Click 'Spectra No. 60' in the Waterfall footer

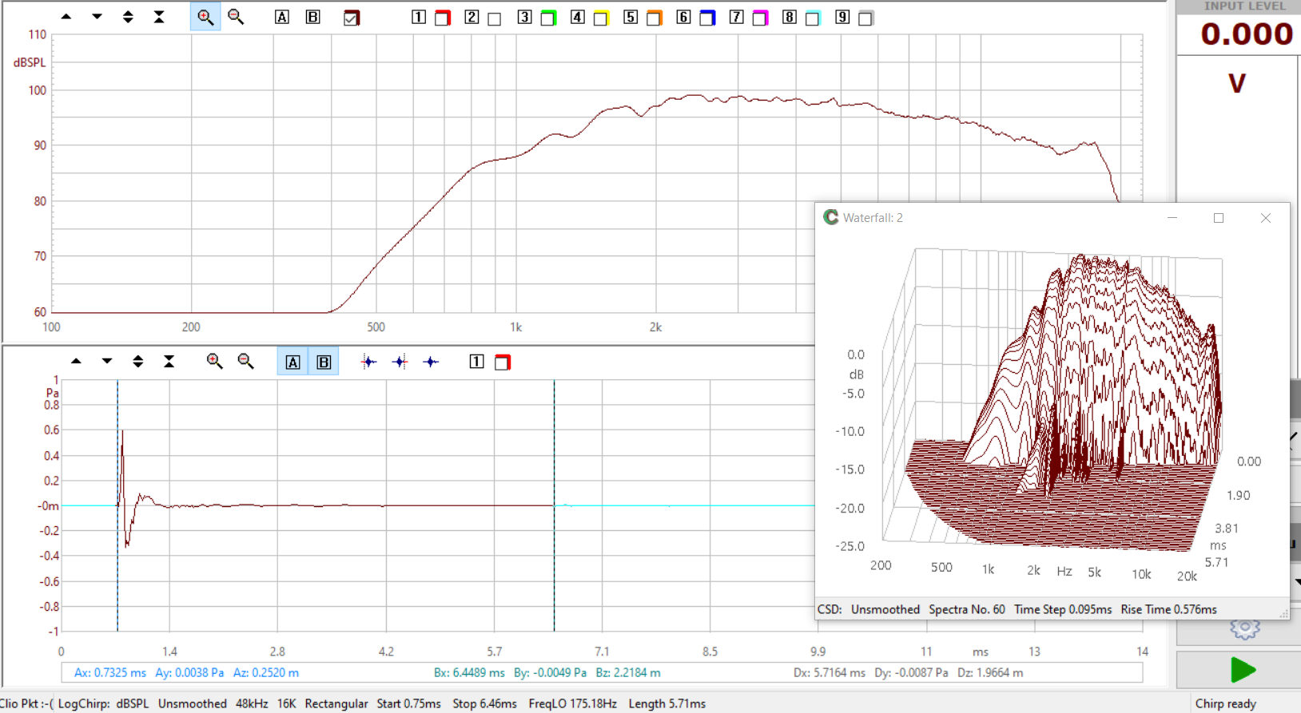tap(967, 609)
